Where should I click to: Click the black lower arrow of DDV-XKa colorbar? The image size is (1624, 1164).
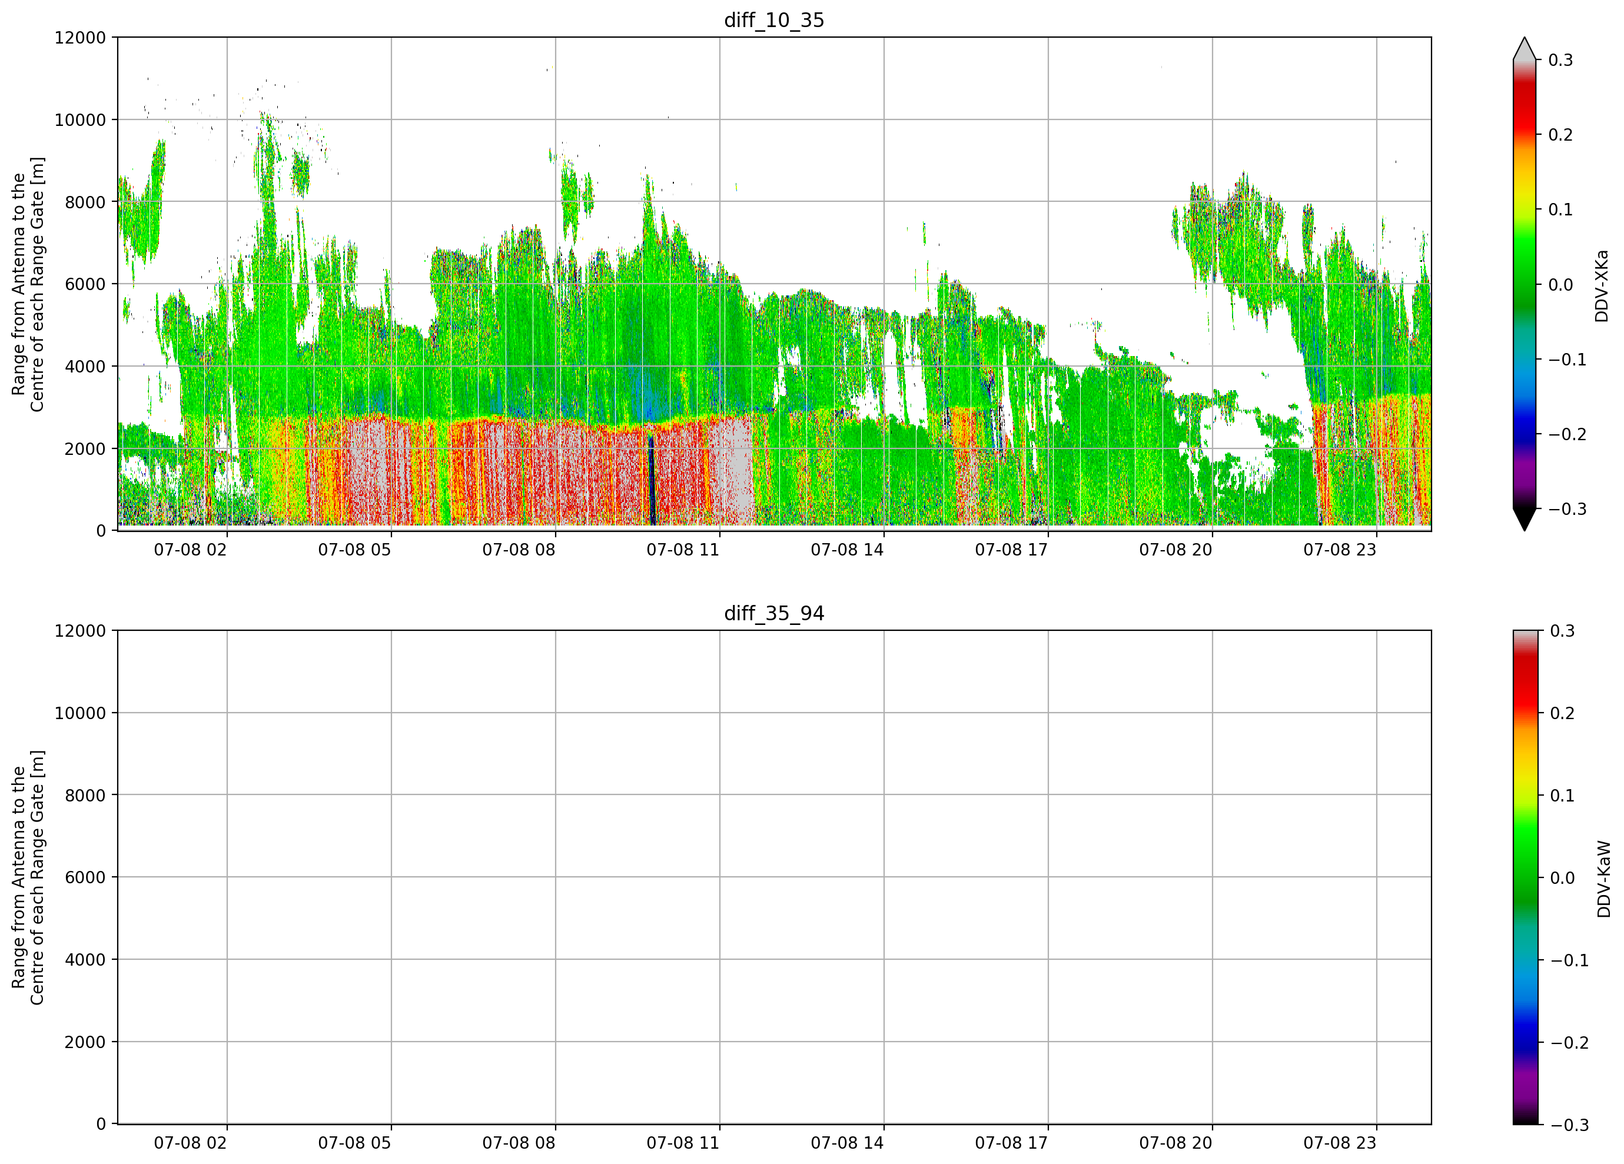[x=1525, y=519]
